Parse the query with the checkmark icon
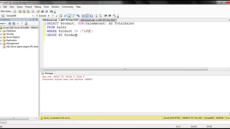This screenshot has width=230, height=129. pos(57,16)
